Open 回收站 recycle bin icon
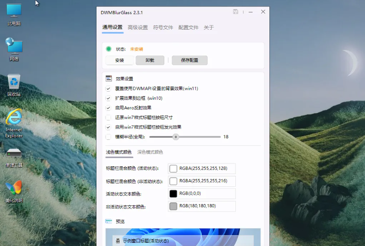Viewport: 365px width, 246px height. point(14,85)
